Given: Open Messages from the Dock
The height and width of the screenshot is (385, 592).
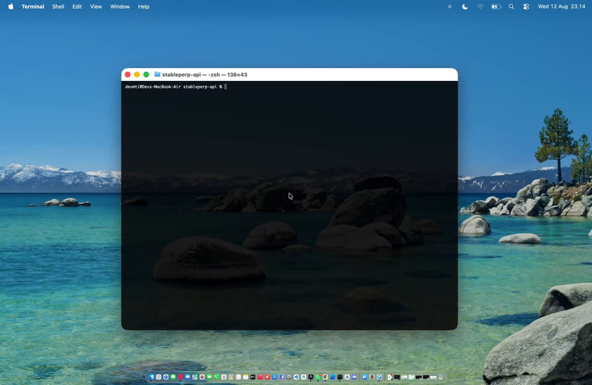Looking at the screenshot, I should click(x=173, y=377).
